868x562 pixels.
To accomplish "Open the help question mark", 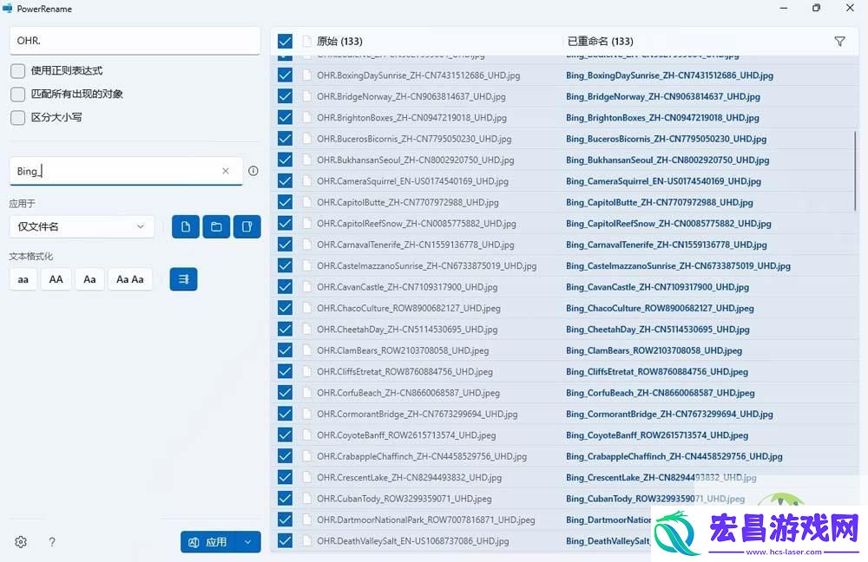I will click(52, 542).
